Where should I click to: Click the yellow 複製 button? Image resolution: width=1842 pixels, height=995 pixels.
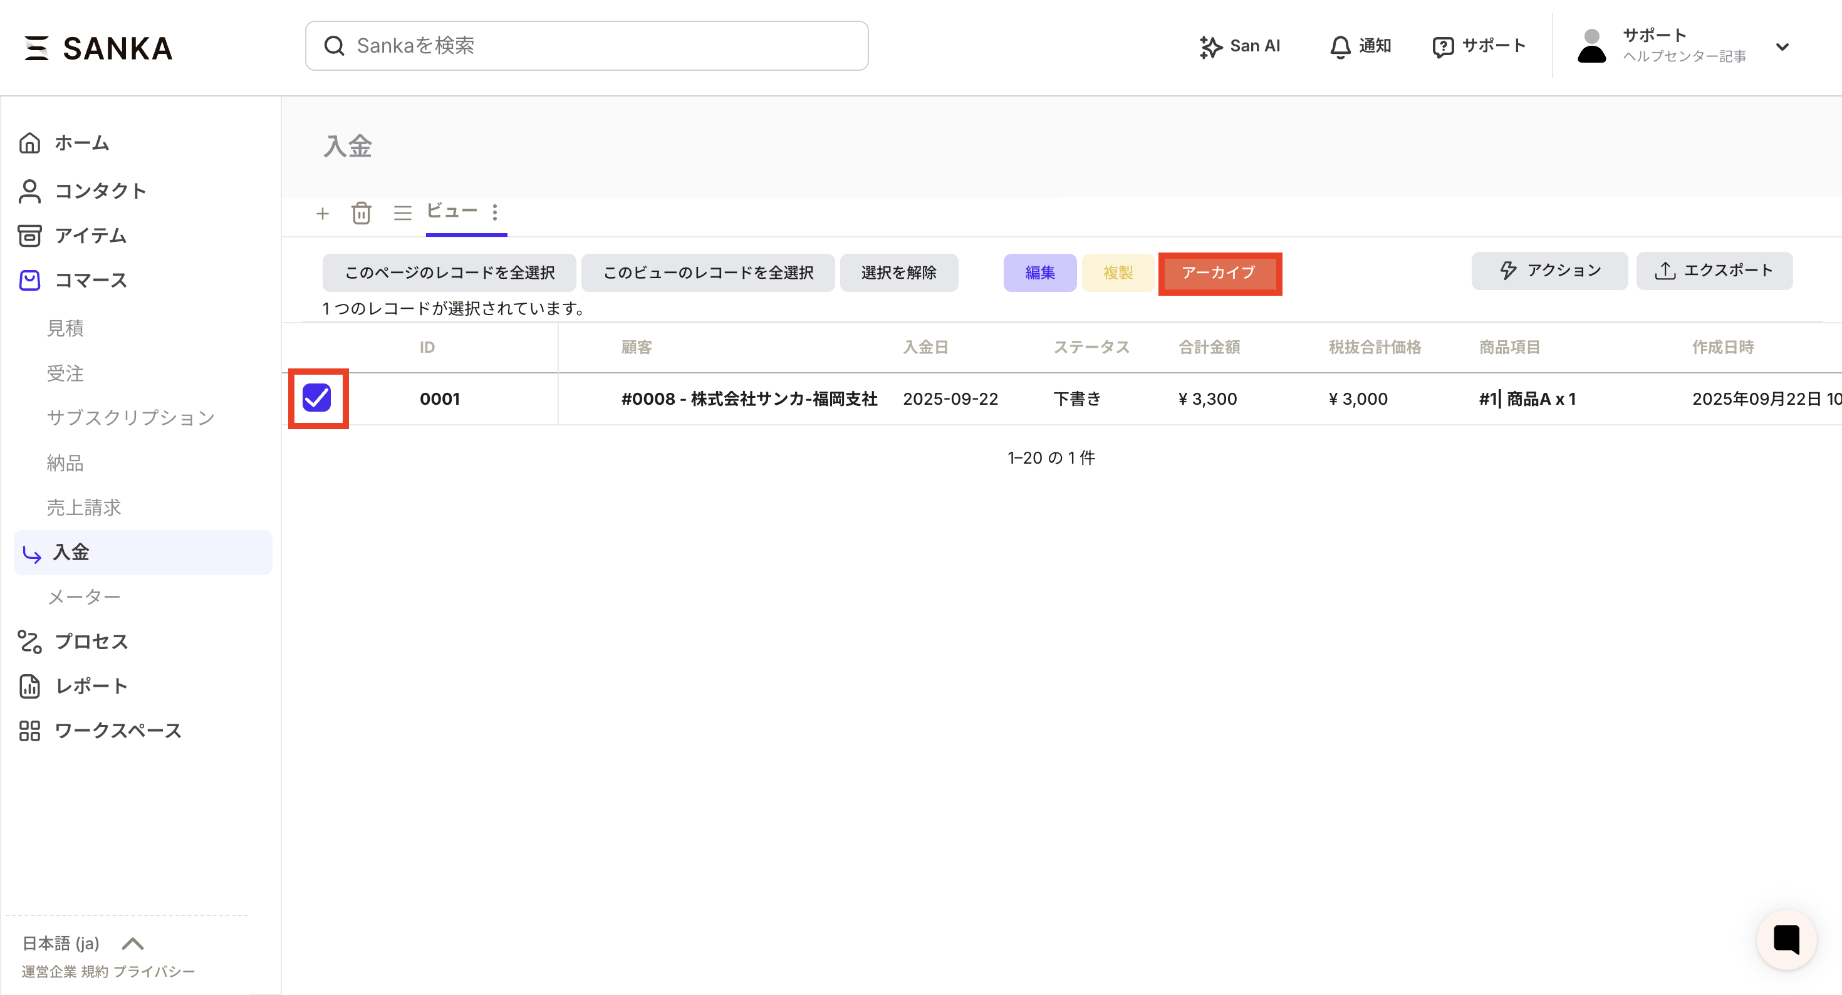(1117, 273)
